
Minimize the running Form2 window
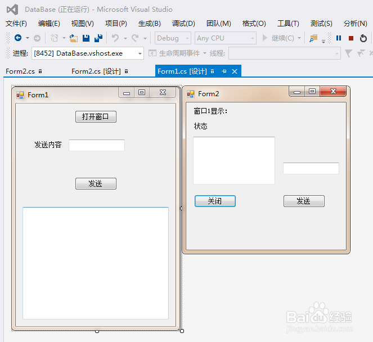(x=297, y=92)
